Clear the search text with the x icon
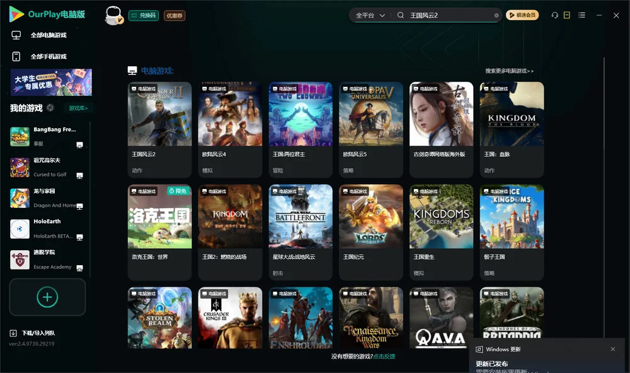This screenshot has width=630, height=373. tap(496, 15)
